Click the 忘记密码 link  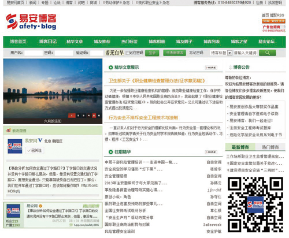point(196,53)
